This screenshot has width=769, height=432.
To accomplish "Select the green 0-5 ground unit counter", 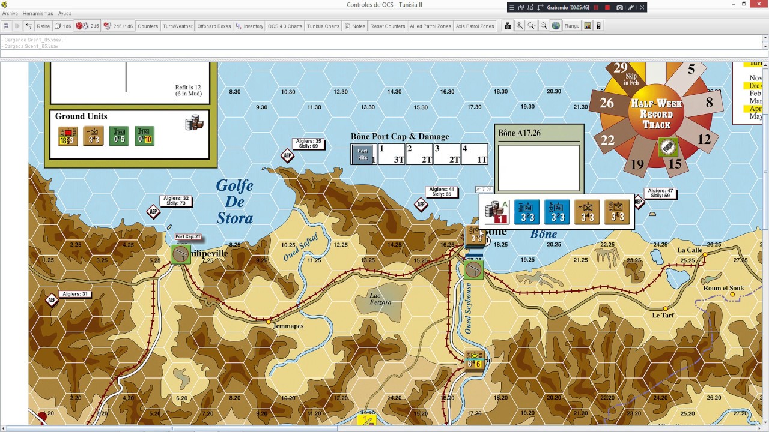I will 119,136.
